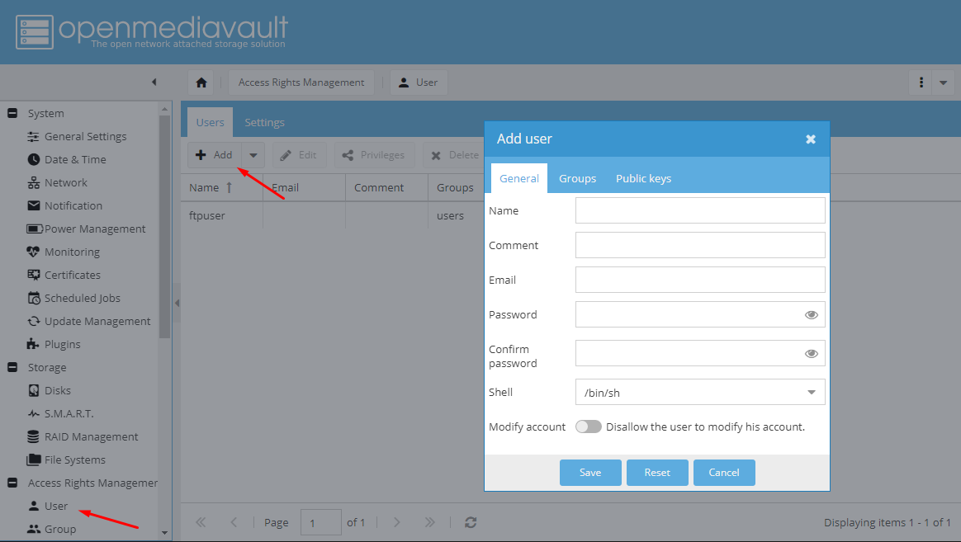Expand the Add button dropdown arrow

pyautogui.click(x=253, y=155)
